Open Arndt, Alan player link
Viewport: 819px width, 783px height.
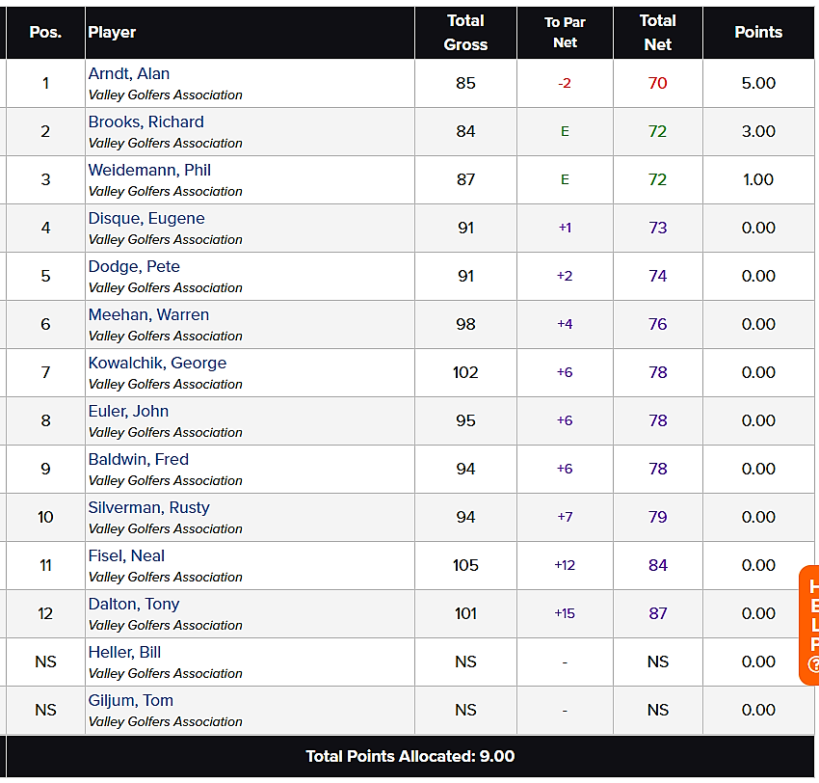[x=128, y=73]
